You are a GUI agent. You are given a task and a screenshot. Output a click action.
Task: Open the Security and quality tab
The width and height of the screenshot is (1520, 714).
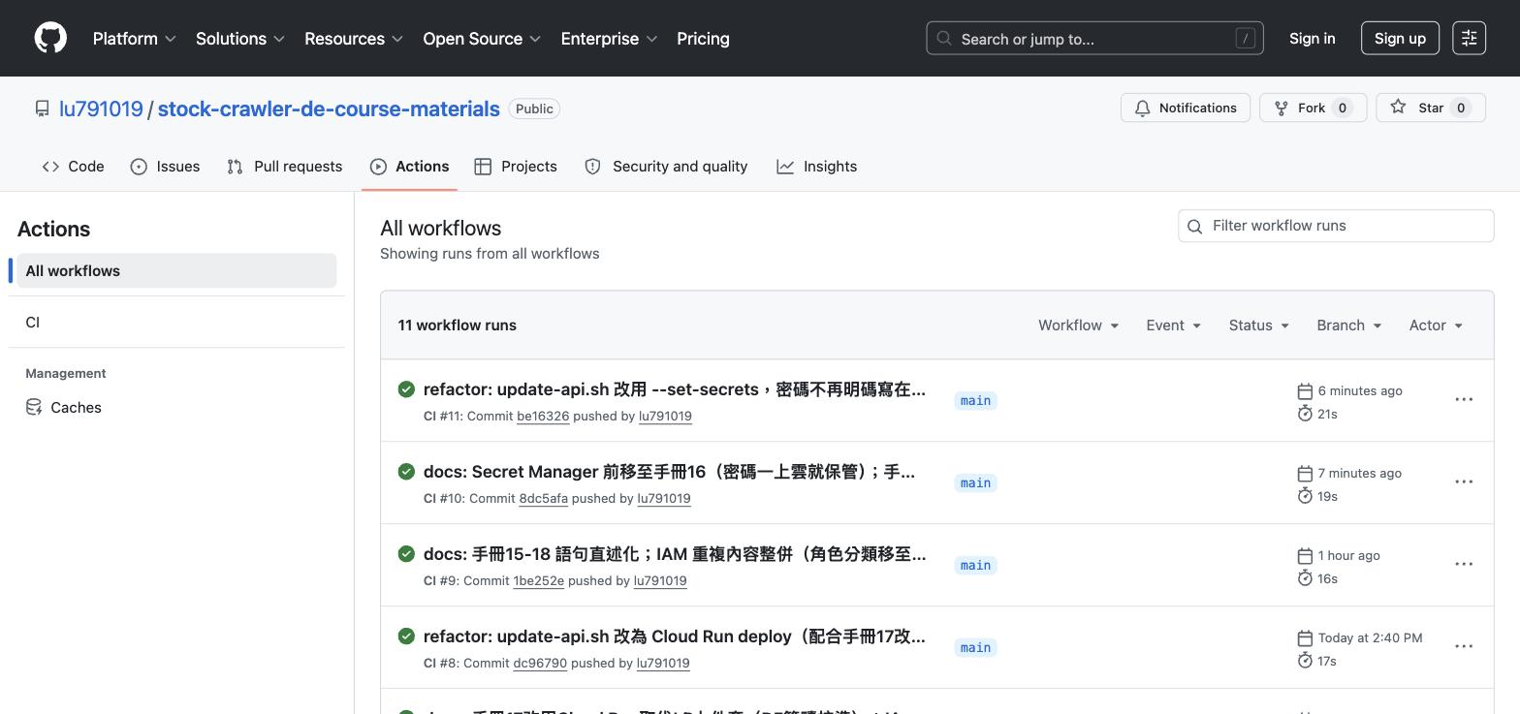[666, 167]
